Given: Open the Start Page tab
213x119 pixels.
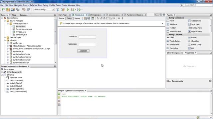Looking at the screenshot, I should pyautogui.click(x=63, y=15).
